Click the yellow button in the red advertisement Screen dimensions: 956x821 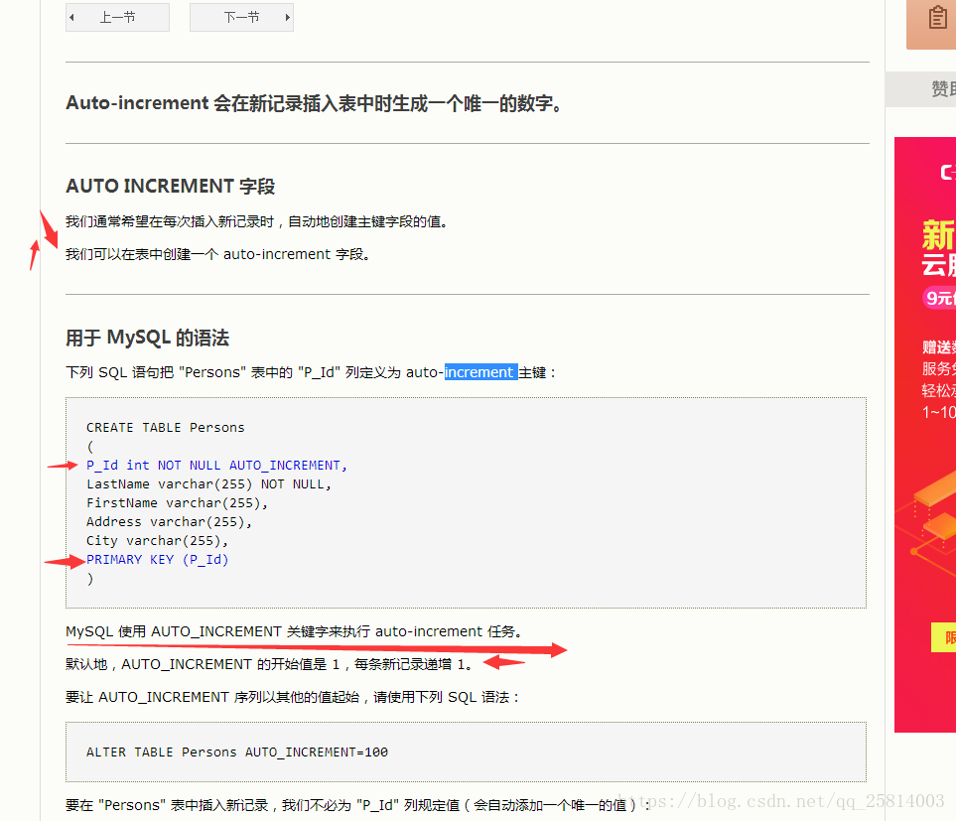944,637
